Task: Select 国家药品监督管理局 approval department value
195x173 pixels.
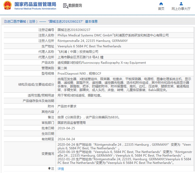Action: point(72,123)
